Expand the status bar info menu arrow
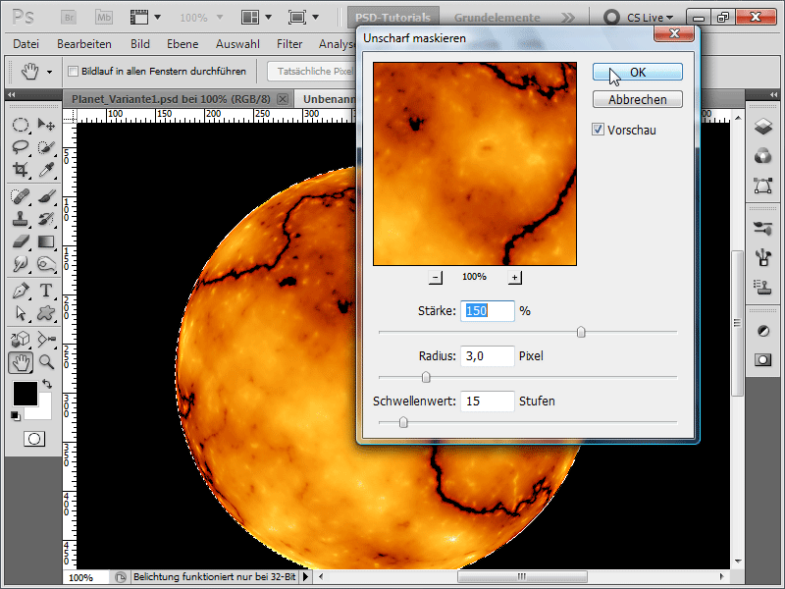This screenshot has width=785, height=589. pyautogui.click(x=305, y=577)
